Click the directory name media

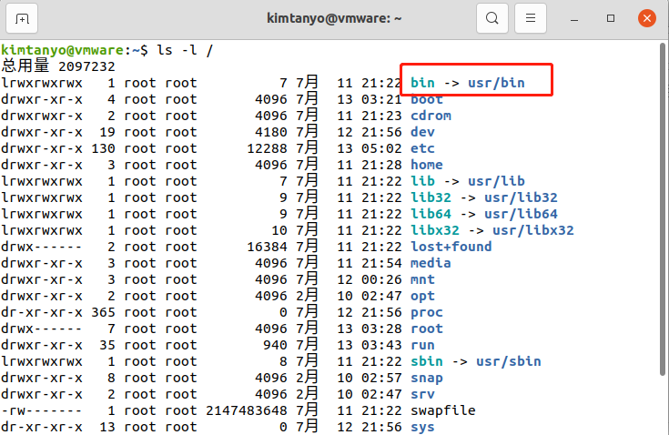coord(431,263)
